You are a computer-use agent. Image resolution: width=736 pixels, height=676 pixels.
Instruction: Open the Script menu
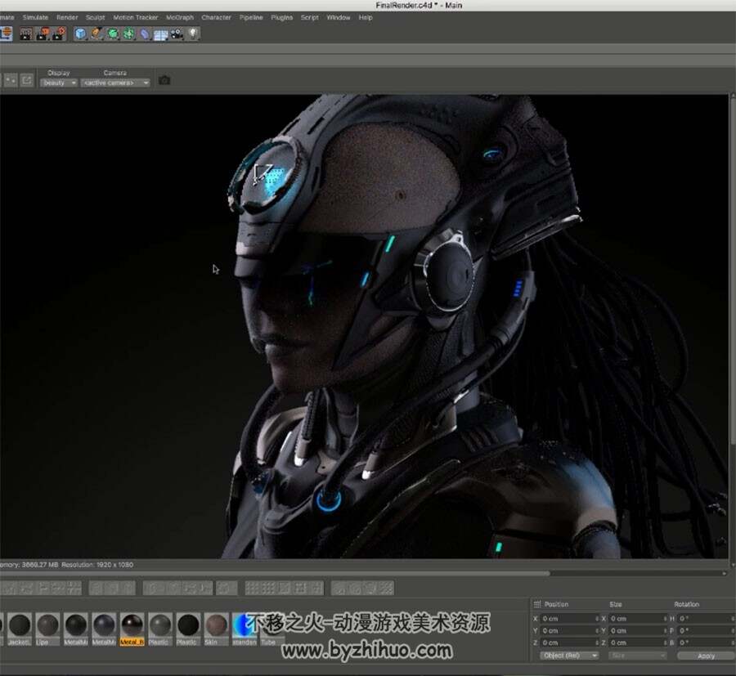click(309, 17)
